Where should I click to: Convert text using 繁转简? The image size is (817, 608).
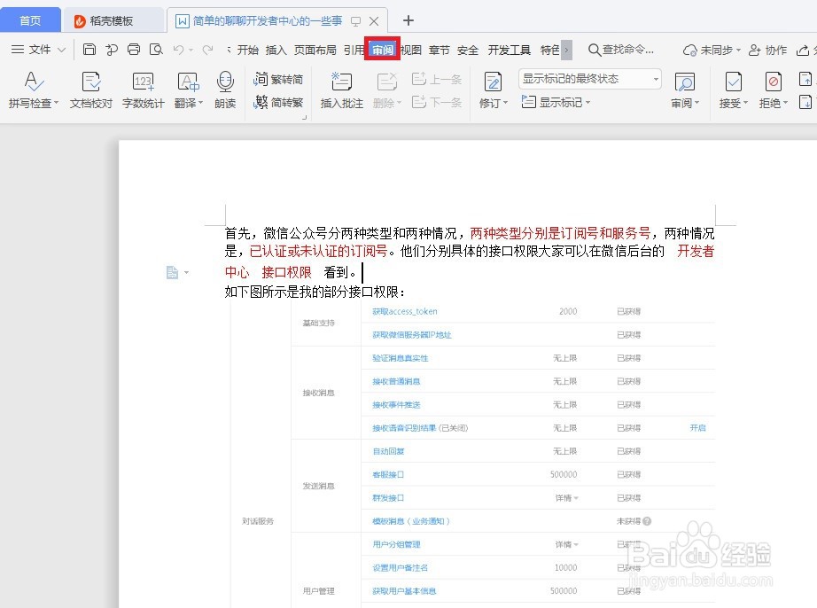point(279,78)
